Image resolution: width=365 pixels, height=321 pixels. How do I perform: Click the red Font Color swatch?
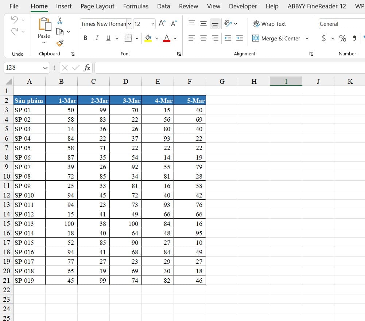point(166,41)
